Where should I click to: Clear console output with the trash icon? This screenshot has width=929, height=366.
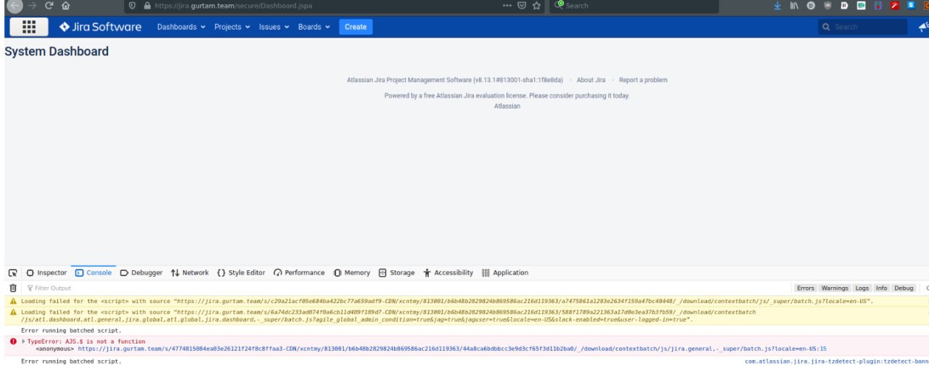12,288
